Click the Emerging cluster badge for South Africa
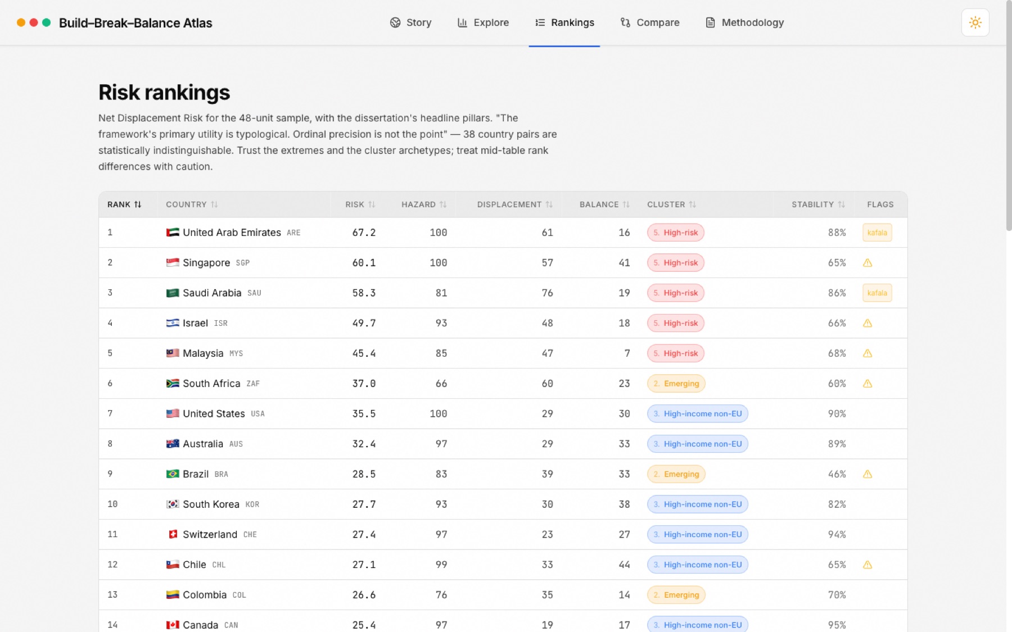The width and height of the screenshot is (1012, 632). pyautogui.click(x=676, y=384)
